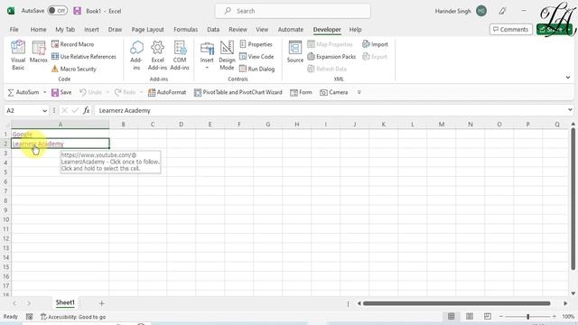Image resolution: width=578 pixels, height=325 pixels.
Task: Collapse the ribbon chevron
Action: [x=568, y=78]
